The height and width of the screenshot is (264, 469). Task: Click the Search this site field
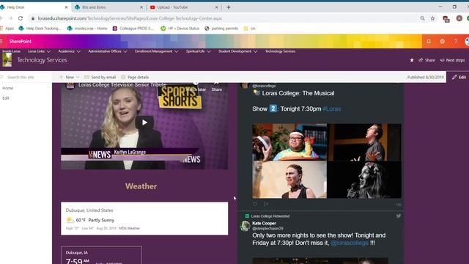coord(26,77)
